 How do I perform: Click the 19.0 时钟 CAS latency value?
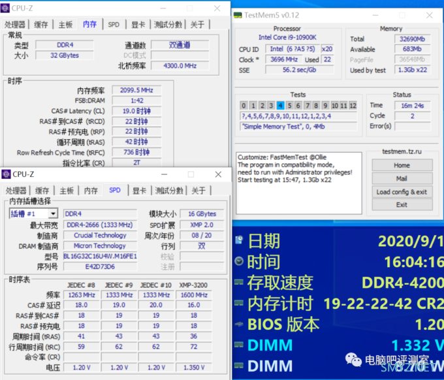[x=136, y=111]
